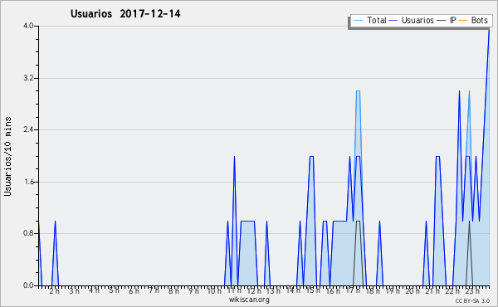Click the 2 h tick on time axis
498x307 pixels.
pyautogui.click(x=55, y=290)
